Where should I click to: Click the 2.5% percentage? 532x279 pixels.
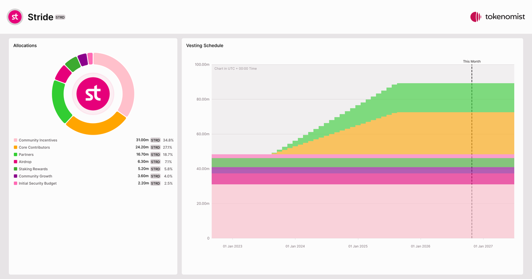pos(168,183)
